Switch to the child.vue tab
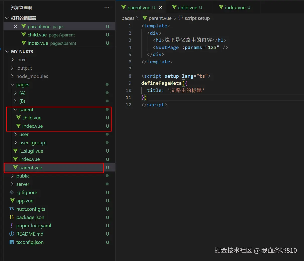 pos(187,8)
